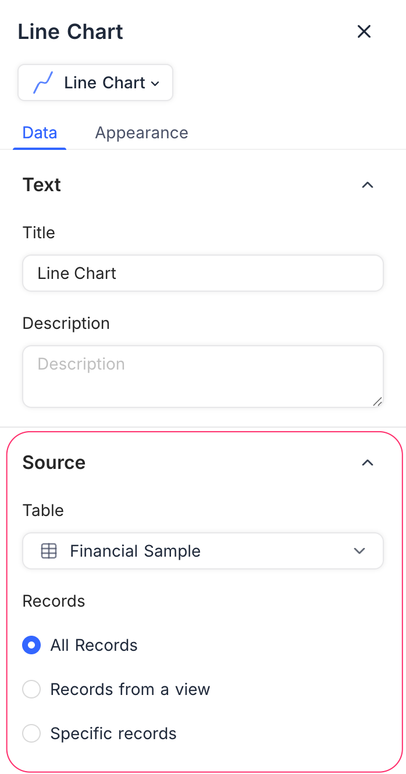Switch to the Data tab

[39, 132]
